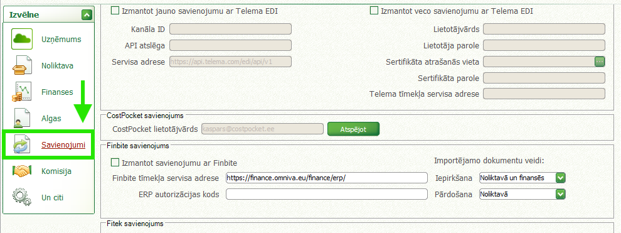This screenshot has height=233, width=621.
Task: Click the ERP autorizācijas kods field
Action: (327, 194)
